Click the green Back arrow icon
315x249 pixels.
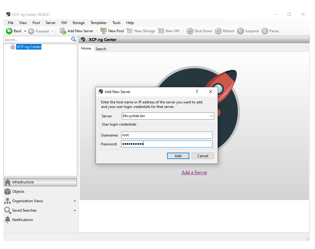[x=9, y=31]
